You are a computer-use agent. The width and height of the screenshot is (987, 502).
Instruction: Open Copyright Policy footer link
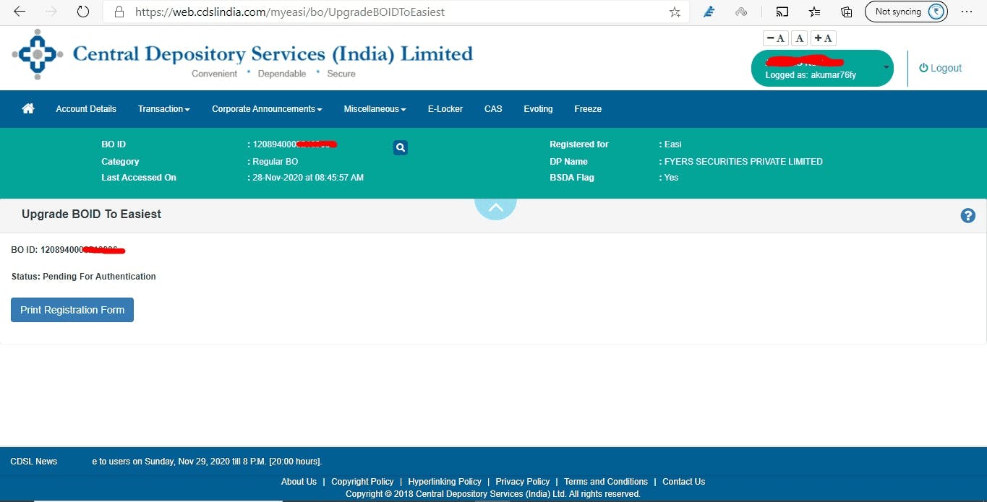362,482
